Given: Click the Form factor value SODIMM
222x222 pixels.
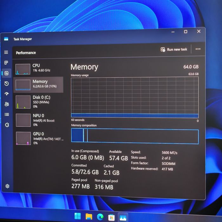Looking at the screenshot, I should coord(168,164).
